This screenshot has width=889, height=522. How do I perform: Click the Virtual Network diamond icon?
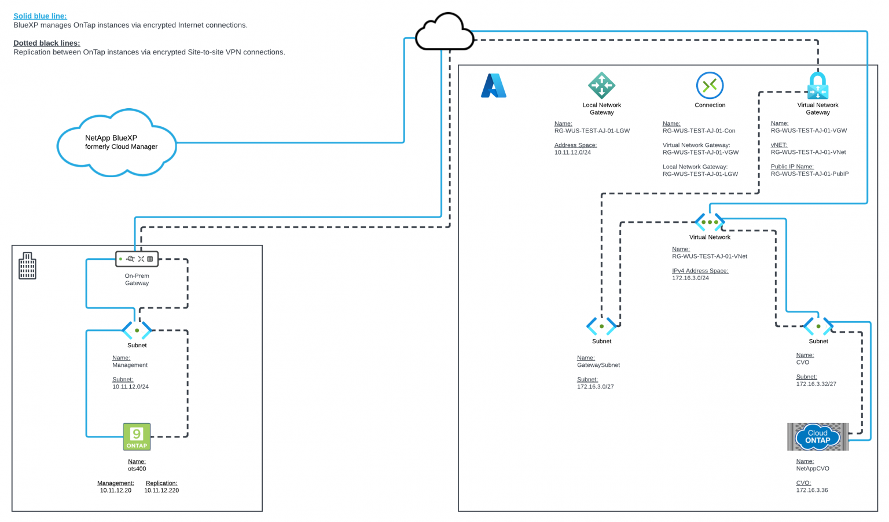tap(710, 222)
